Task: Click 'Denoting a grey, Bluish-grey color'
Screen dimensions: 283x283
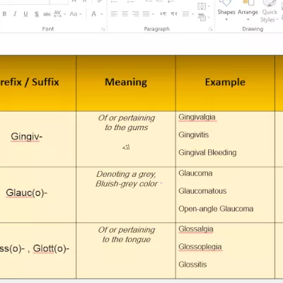Action: pos(127,179)
